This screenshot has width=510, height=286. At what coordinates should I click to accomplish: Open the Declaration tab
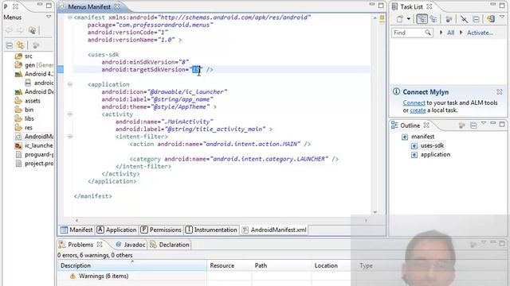pyautogui.click(x=170, y=245)
